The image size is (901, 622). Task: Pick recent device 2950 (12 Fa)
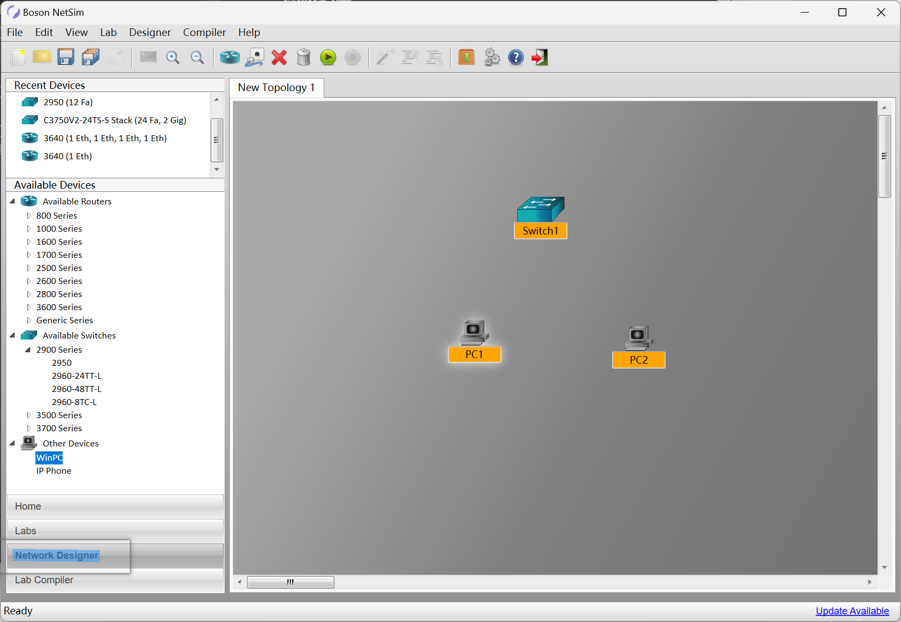[x=68, y=102]
